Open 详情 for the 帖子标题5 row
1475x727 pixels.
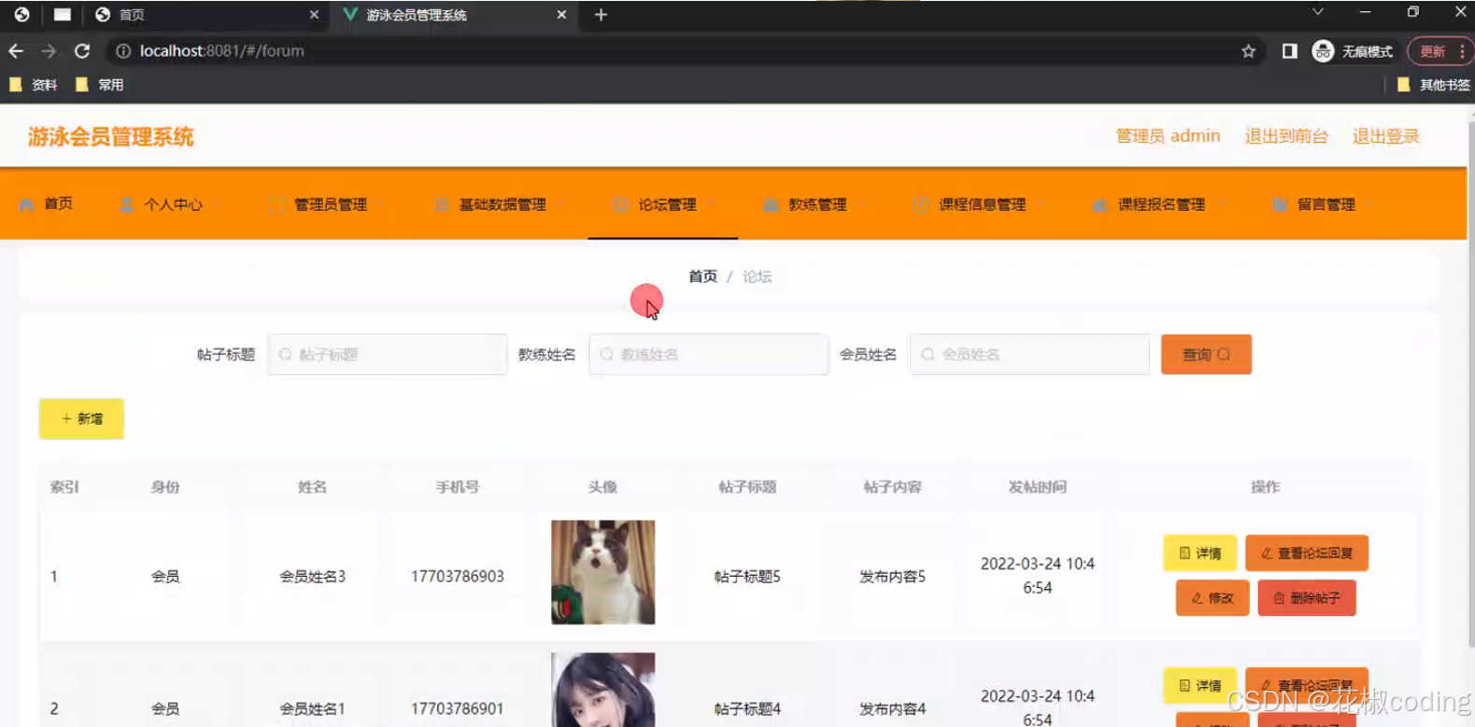pos(1199,553)
